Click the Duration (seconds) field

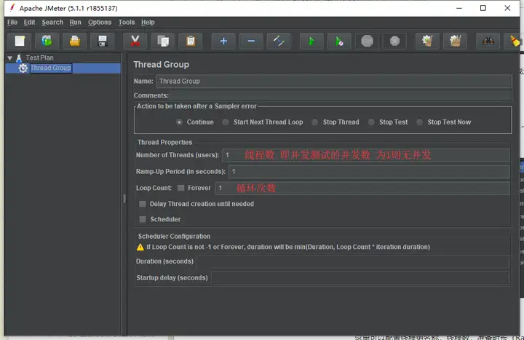tap(353, 261)
